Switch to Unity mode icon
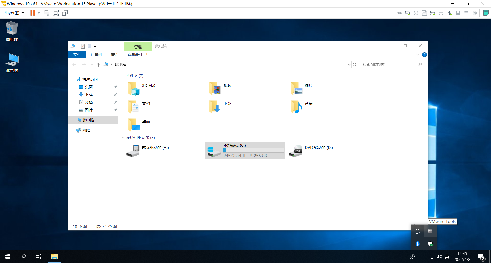Screen dimensions: 491x263 [x=65, y=13]
